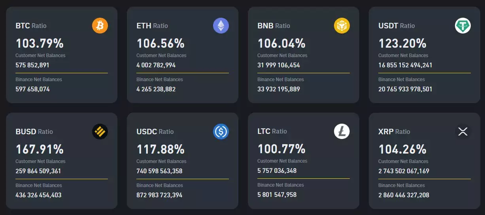Select BUSD Customer Net Balances number

point(38,171)
